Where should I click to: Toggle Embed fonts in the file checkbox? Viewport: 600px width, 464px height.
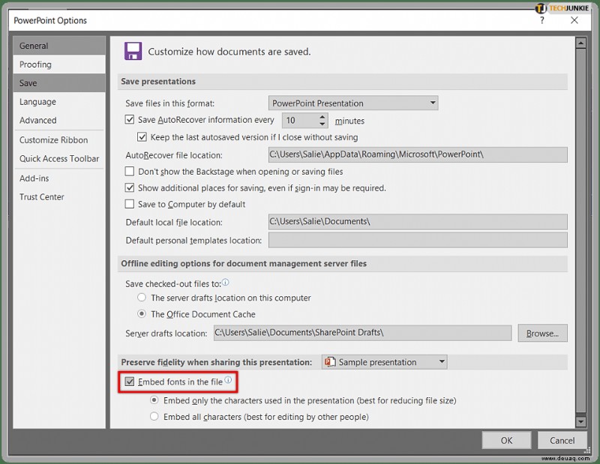pyautogui.click(x=130, y=382)
